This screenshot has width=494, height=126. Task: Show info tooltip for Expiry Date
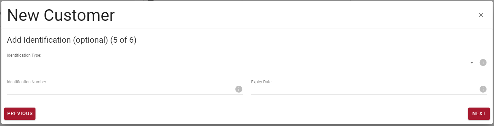pyautogui.click(x=483, y=89)
